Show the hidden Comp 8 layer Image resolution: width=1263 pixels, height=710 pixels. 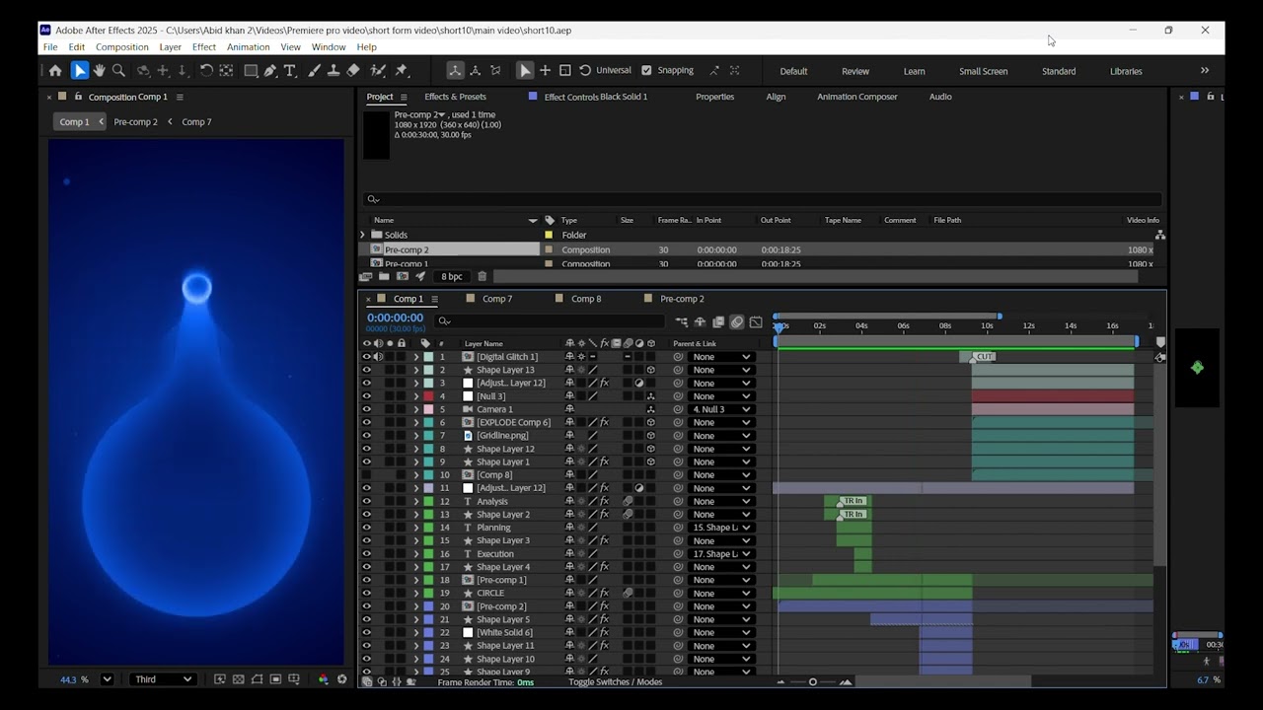coord(366,475)
